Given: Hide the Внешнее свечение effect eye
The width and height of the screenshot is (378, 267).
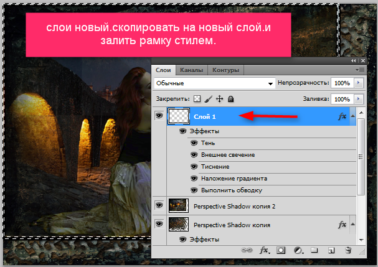Looking at the screenshot, I should [194, 155].
